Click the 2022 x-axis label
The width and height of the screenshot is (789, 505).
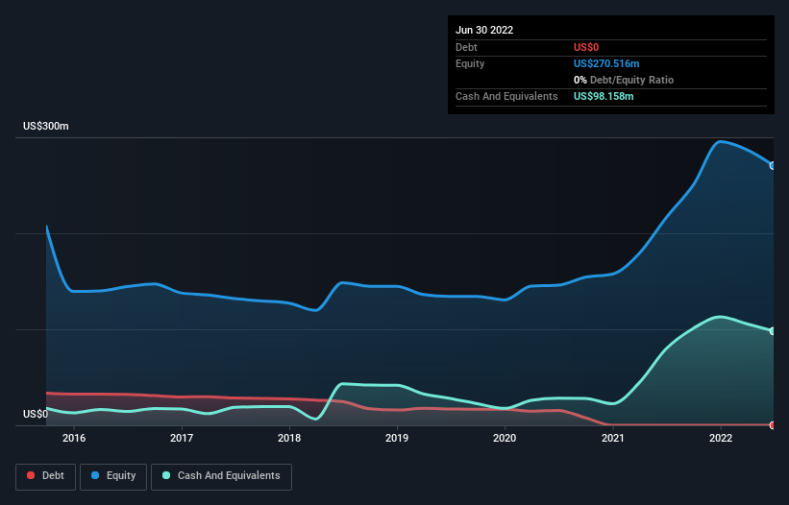721,438
